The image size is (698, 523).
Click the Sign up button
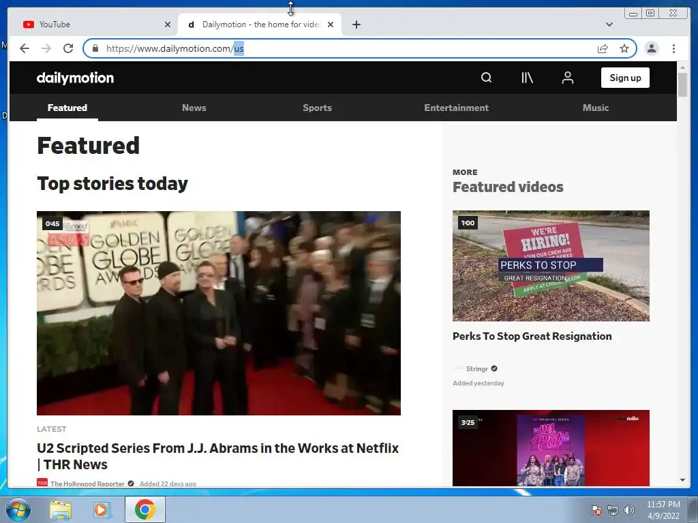click(x=625, y=78)
